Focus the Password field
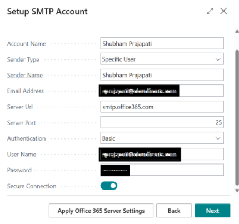This screenshot has height=224, width=239. [x=162, y=170]
